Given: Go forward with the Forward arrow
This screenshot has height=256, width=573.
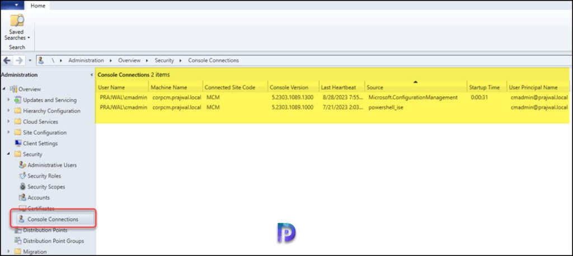Looking at the screenshot, I should pyautogui.click(x=20, y=60).
